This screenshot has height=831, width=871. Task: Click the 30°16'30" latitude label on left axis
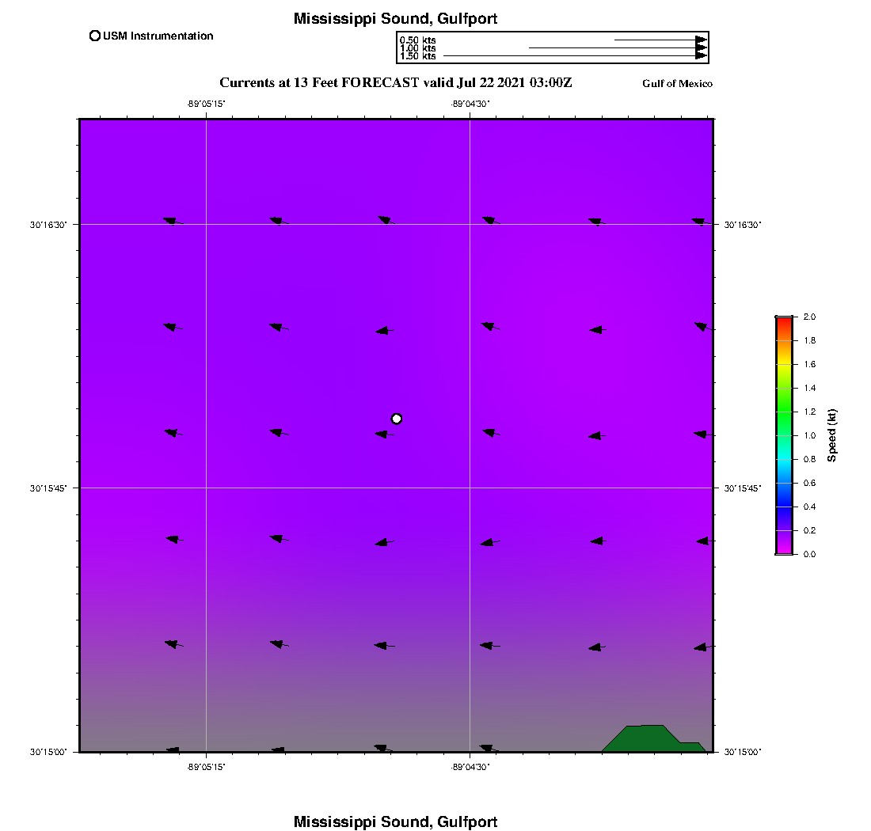pyautogui.click(x=48, y=225)
